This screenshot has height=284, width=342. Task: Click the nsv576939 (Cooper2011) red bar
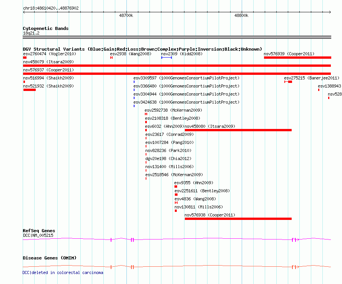[297, 58]
